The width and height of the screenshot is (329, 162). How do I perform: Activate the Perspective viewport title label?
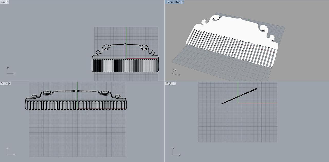coord(173,2)
